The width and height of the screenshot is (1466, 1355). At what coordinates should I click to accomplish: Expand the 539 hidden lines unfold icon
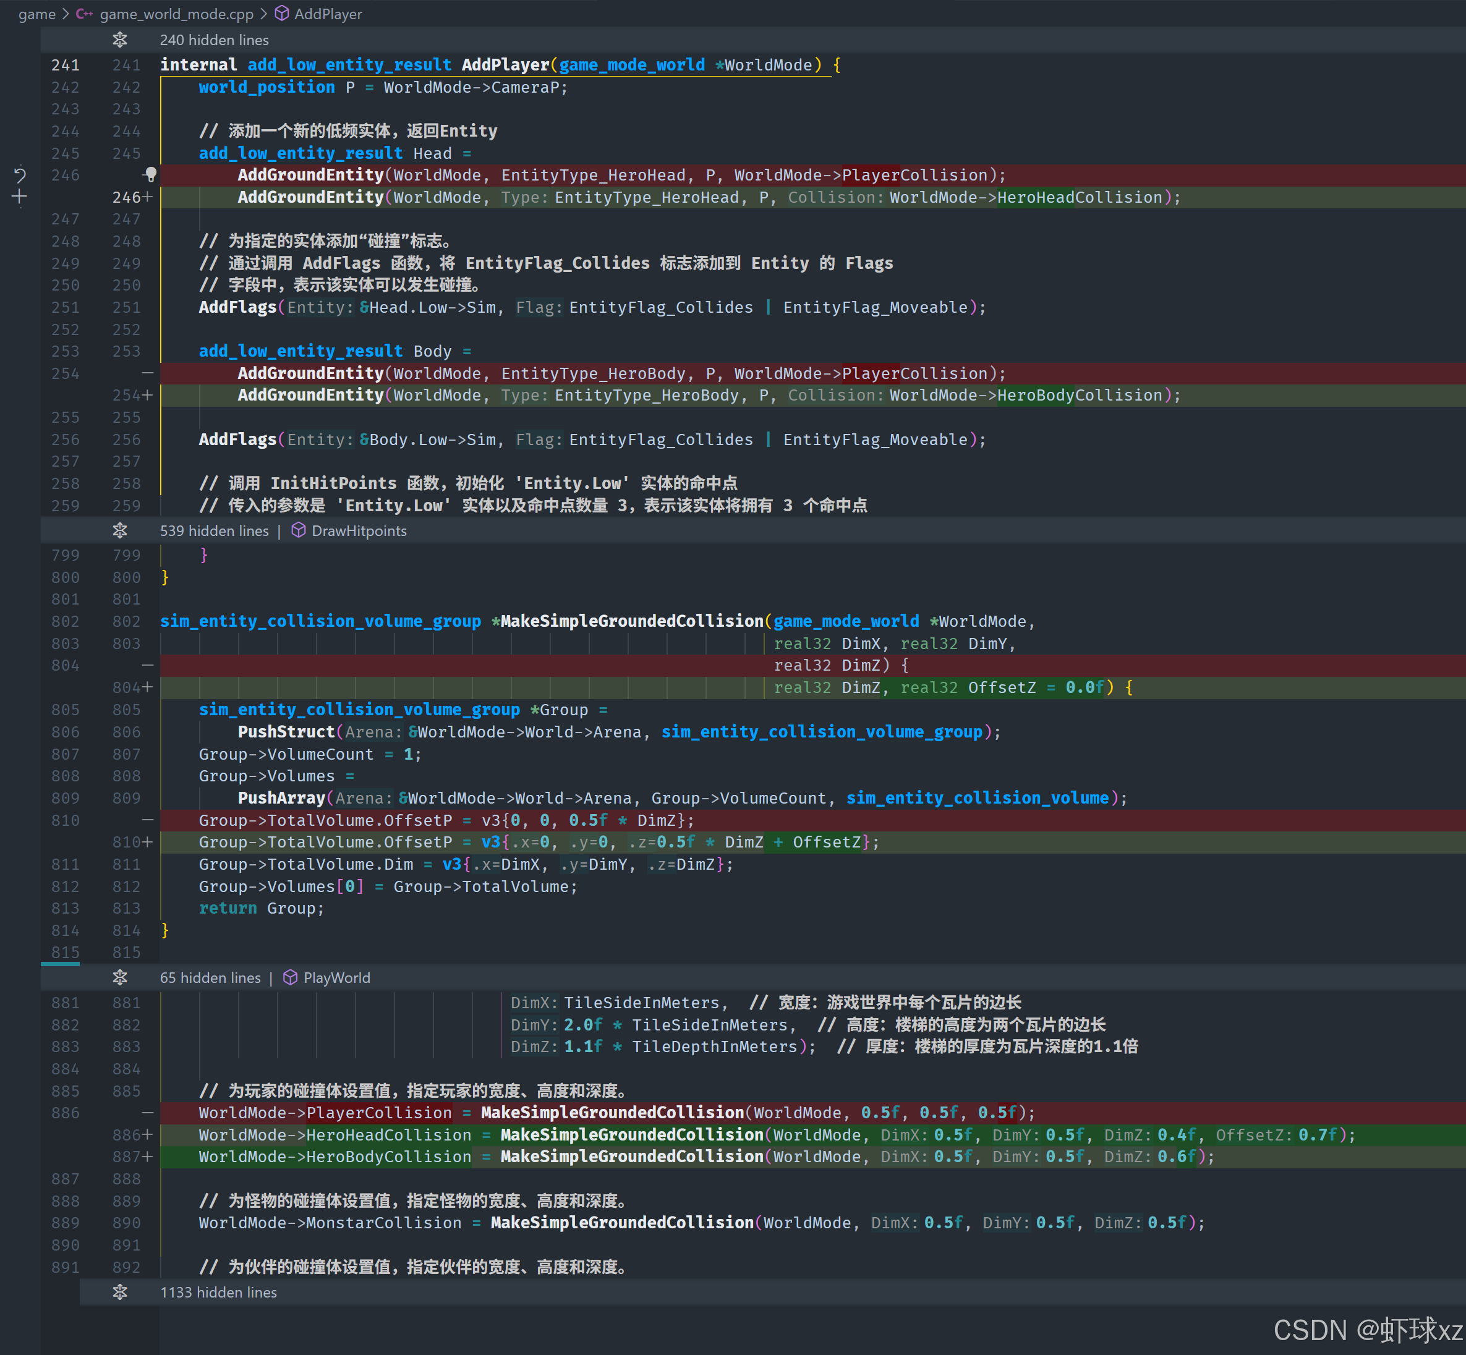pos(121,530)
